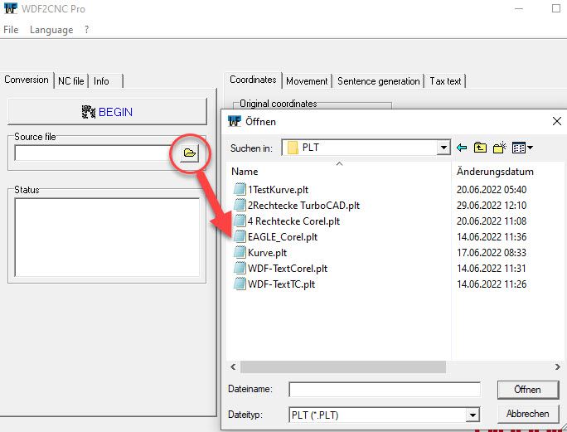
Task: Click the WDF2CNC Pro title bar icon
Action: 11,8
